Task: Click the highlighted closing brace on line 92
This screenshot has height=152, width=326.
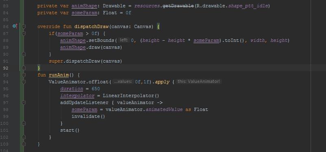Action: tap(39, 68)
